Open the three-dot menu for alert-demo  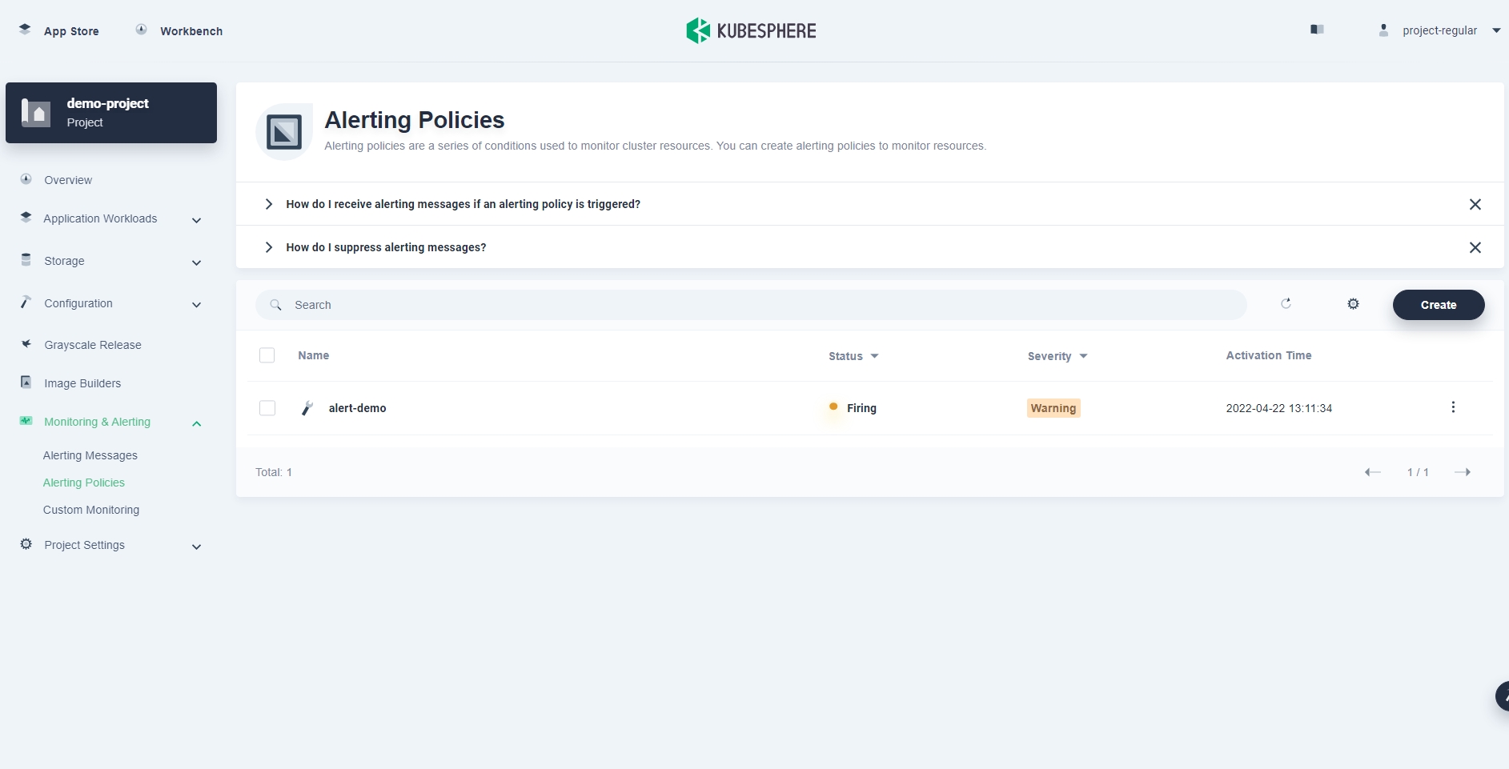pyautogui.click(x=1453, y=407)
